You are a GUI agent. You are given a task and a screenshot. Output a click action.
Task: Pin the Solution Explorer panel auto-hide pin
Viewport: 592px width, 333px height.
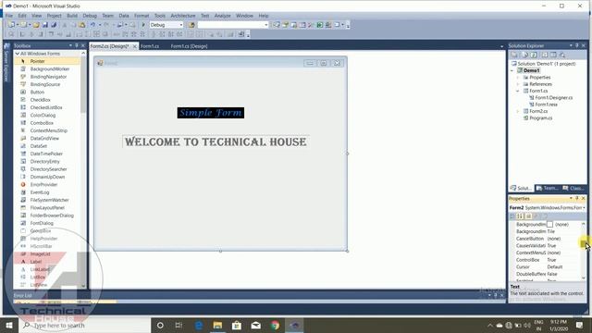coord(577,45)
